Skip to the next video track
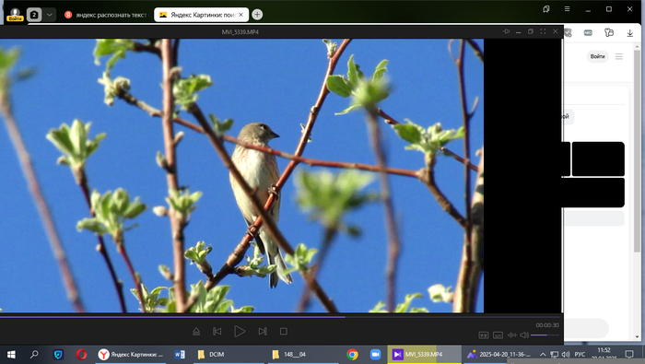 pyautogui.click(x=263, y=332)
